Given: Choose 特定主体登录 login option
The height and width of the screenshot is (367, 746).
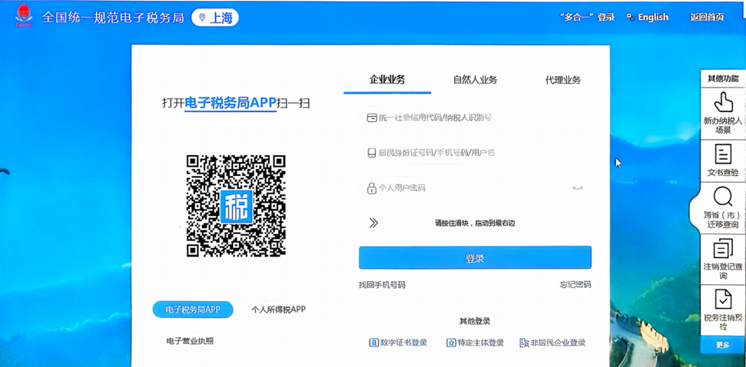Looking at the screenshot, I should click(475, 342).
